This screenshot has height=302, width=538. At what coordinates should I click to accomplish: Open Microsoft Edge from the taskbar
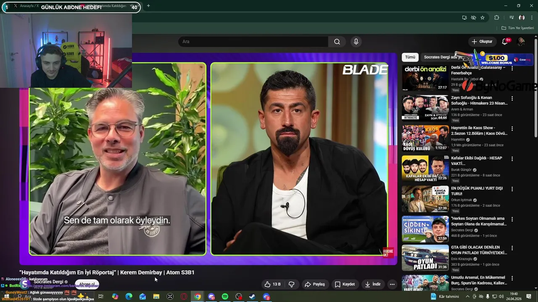[129, 297]
